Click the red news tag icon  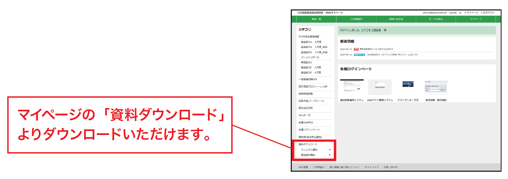click(x=356, y=49)
